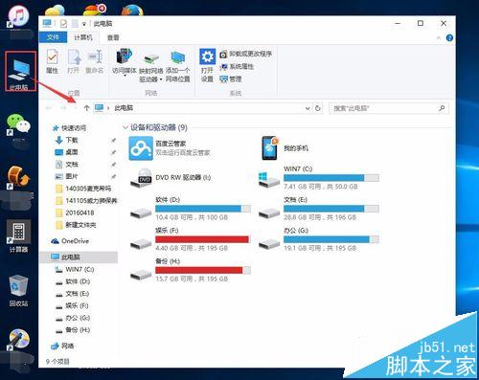The image size is (479, 380).
Task: Select 娱乐 (F:) drive
Action: [191, 239]
